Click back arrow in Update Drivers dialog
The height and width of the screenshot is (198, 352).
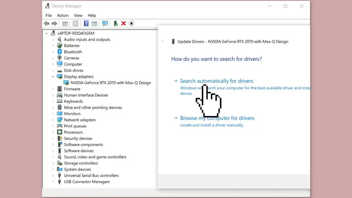click(163, 41)
